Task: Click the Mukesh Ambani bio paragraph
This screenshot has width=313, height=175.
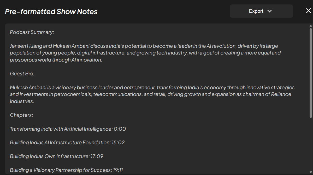Action: (152, 94)
